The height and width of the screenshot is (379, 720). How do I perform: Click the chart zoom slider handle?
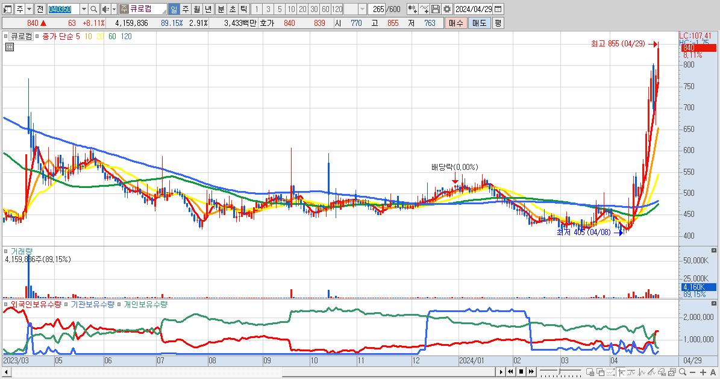coord(560,371)
